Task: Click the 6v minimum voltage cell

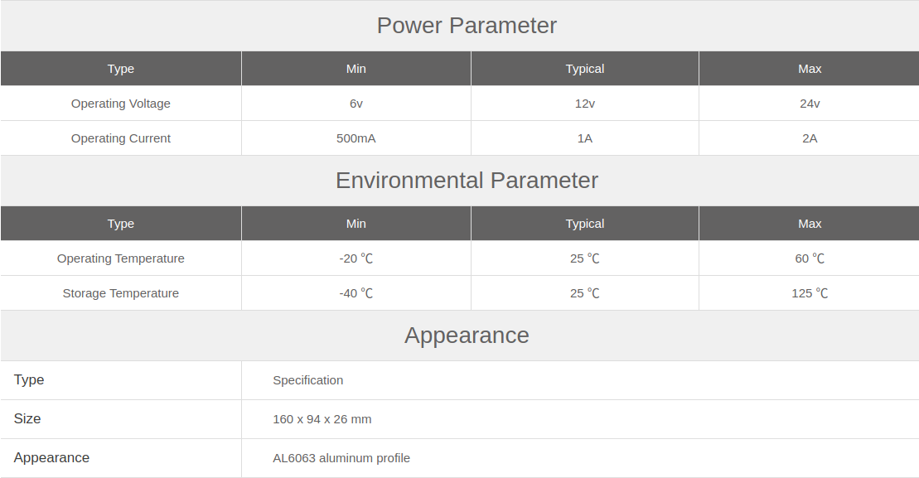Action: [356, 104]
